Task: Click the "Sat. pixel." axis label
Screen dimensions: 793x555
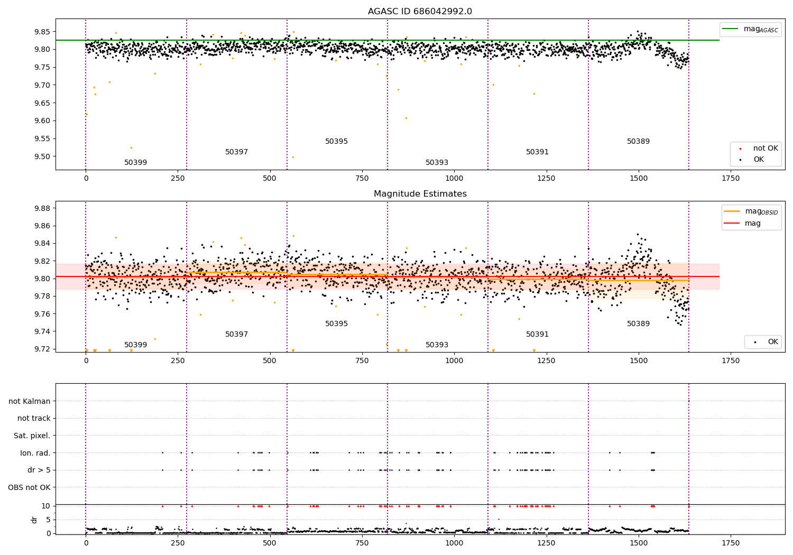Action: click(x=32, y=436)
